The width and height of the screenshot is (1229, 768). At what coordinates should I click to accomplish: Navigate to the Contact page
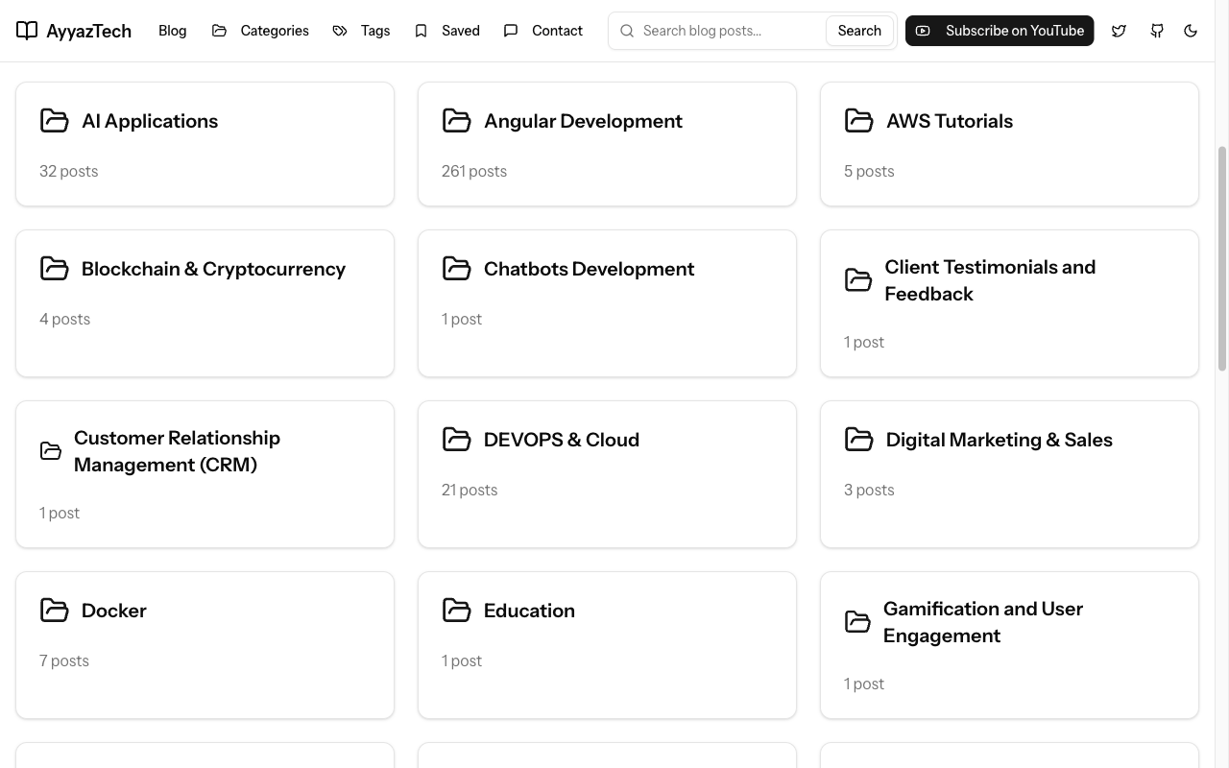click(543, 31)
